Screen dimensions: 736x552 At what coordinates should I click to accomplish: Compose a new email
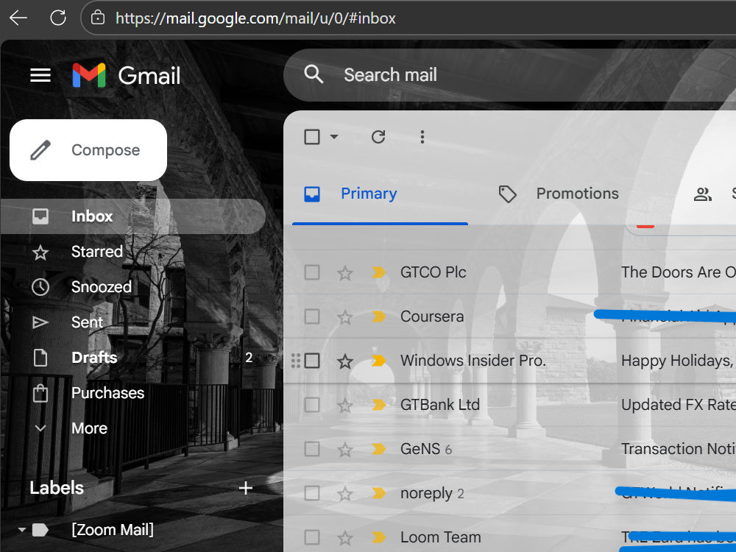click(88, 149)
